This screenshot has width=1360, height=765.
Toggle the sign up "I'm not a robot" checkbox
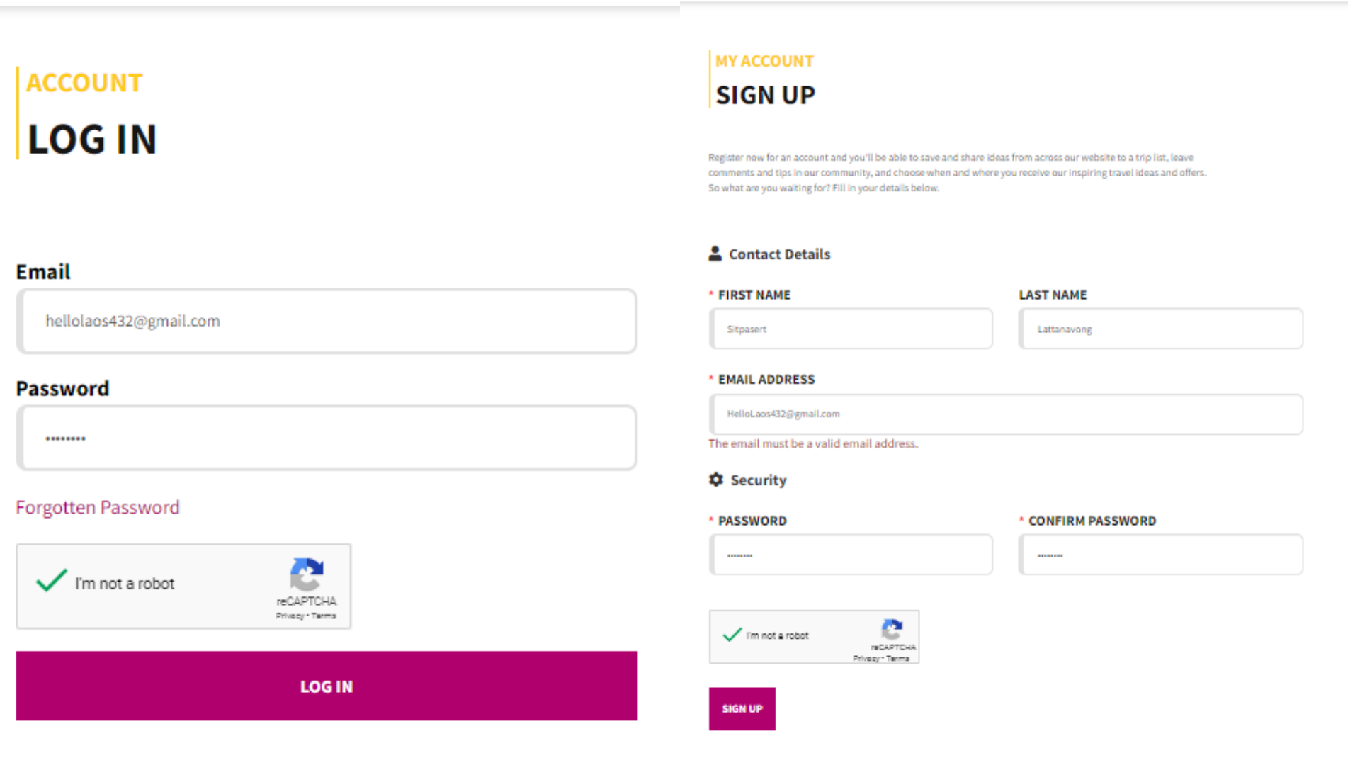click(732, 635)
